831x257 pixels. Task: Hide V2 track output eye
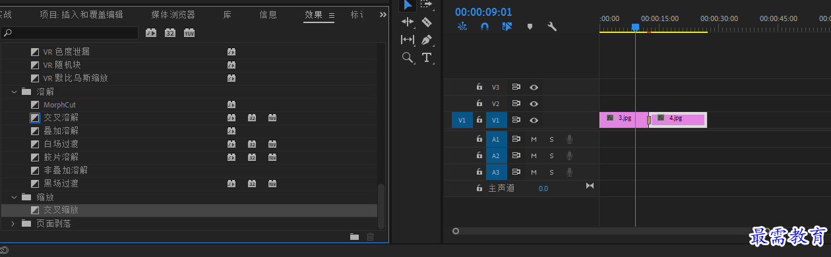point(534,103)
